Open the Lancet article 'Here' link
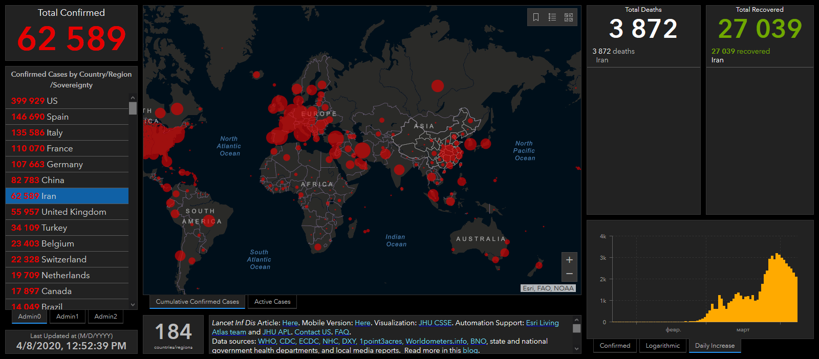This screenshot has height=359, width=819. click(x=290, y=323)
